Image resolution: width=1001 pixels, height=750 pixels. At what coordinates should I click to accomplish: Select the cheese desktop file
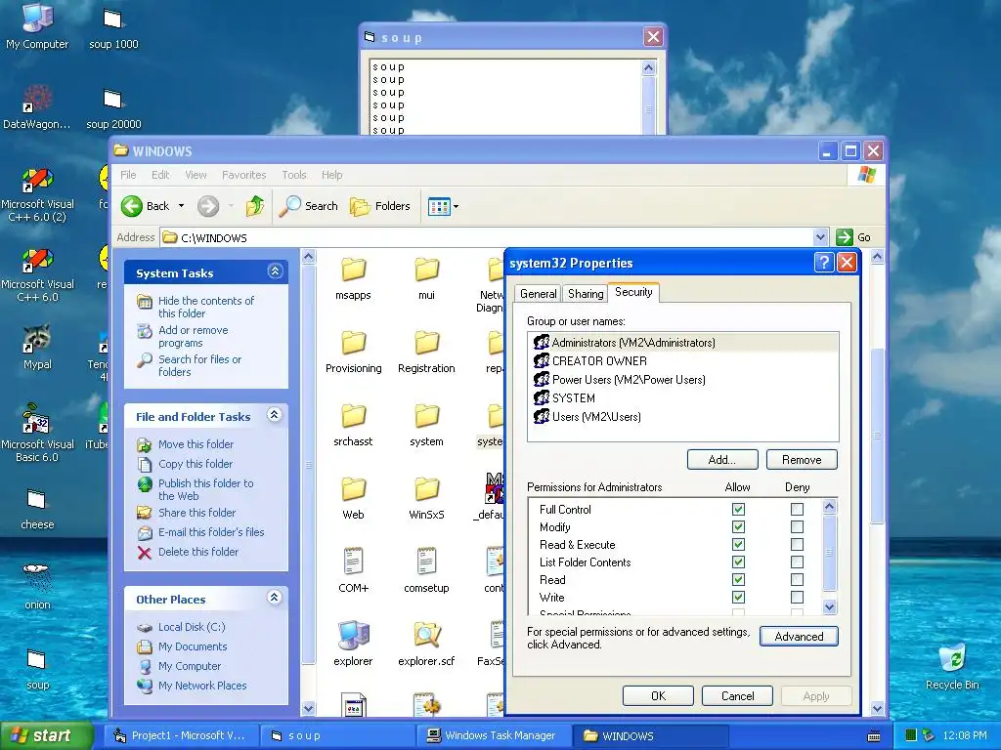37,509
